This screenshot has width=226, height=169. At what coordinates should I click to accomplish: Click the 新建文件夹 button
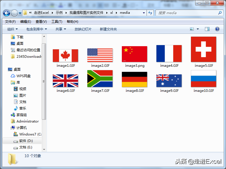[x=108, y=29]
